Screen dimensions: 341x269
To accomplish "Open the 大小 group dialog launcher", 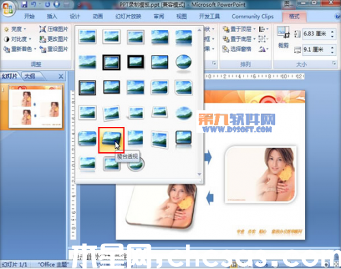I will 333,63.
